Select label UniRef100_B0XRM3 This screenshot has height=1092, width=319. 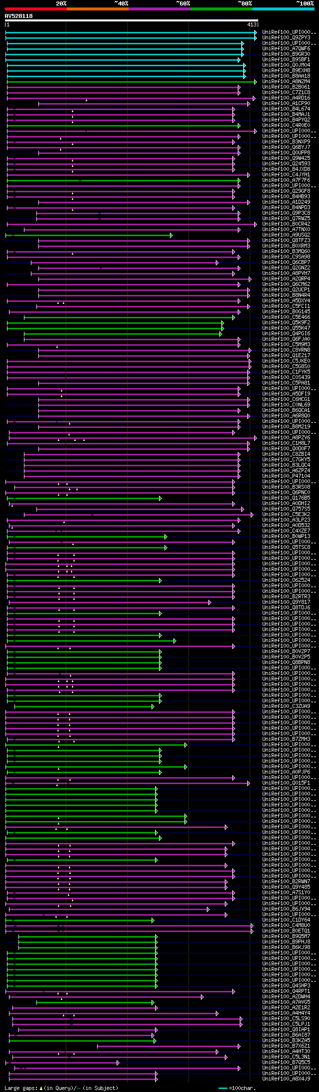pos(286,246)
